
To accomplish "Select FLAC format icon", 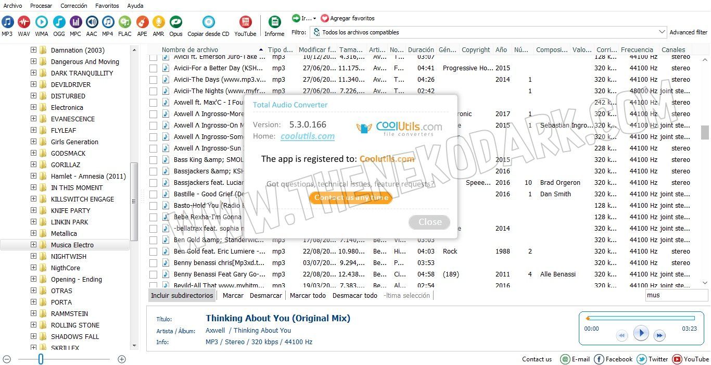I will [x=125, y=22].
